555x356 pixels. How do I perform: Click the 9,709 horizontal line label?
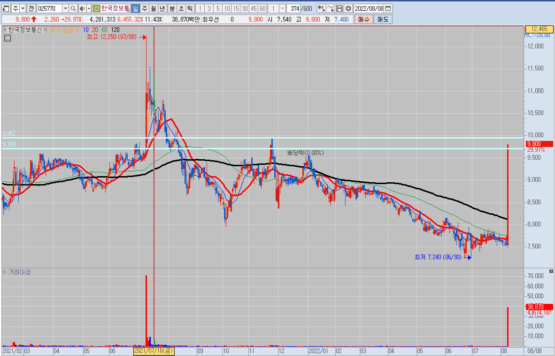[x=9, y=144]
